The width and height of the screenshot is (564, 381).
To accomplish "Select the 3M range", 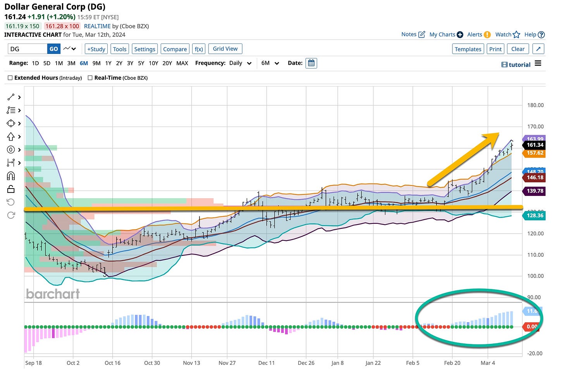I will click(71, 63).
